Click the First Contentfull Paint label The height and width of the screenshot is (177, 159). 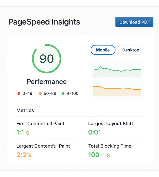point(40,123)
